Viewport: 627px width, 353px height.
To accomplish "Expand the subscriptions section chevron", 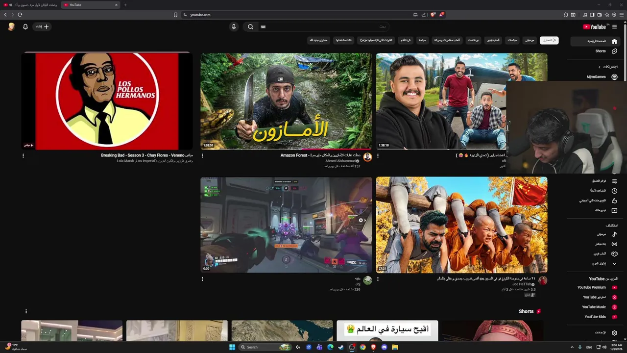I will [x=600, y=67].
